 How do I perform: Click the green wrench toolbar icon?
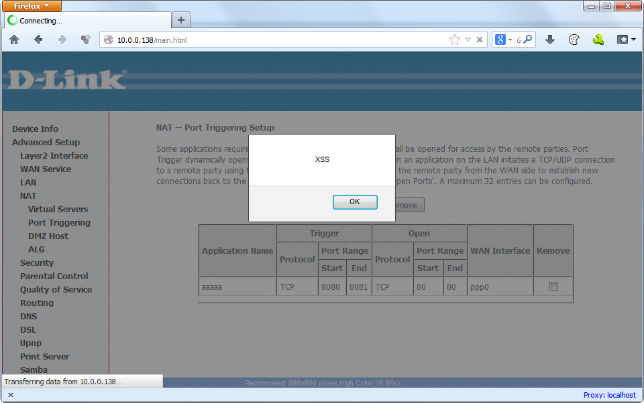pos(598,40)
